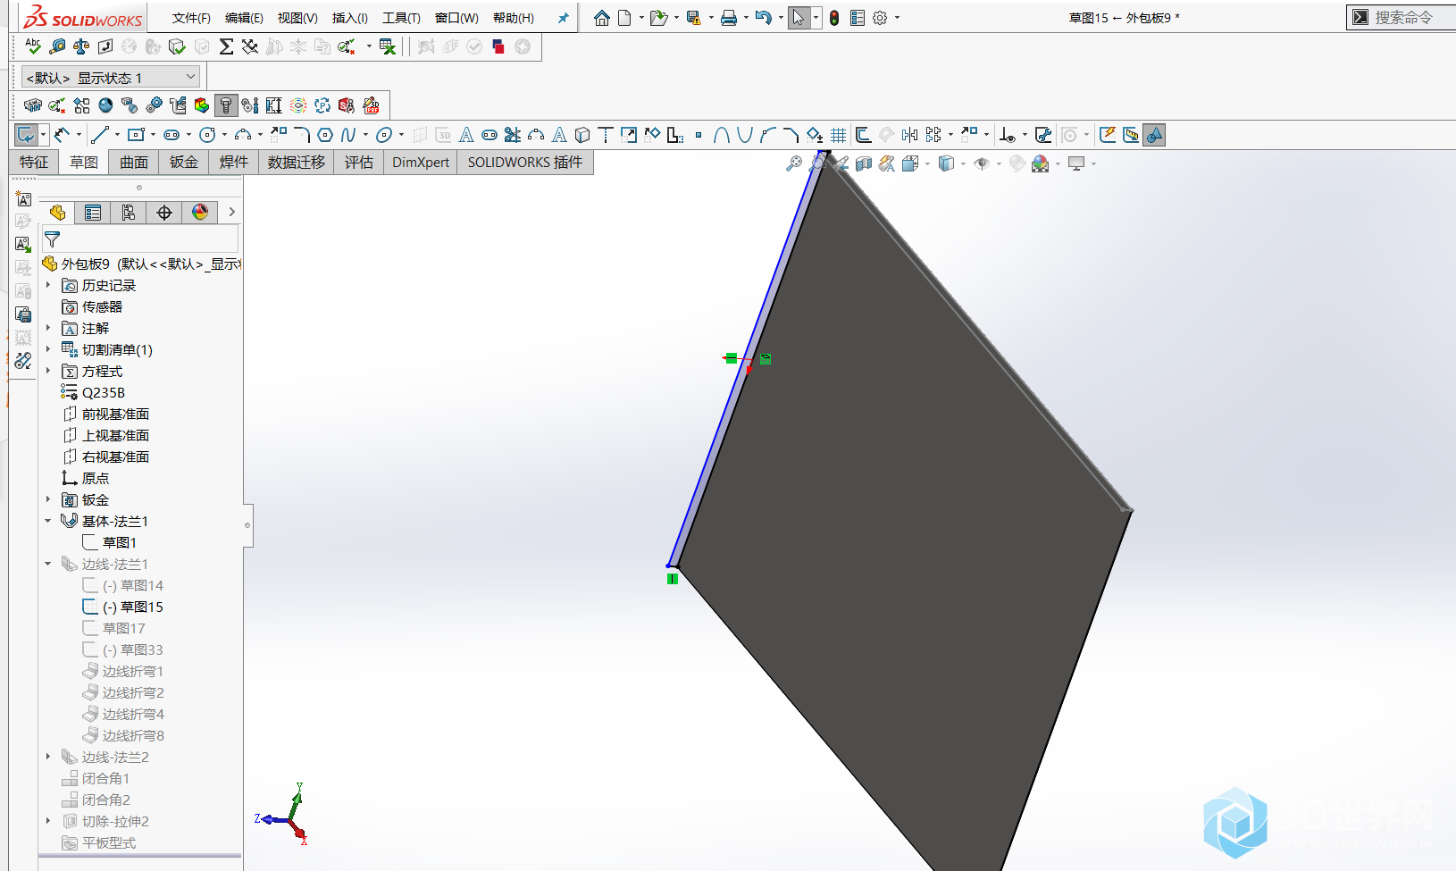
Task: Toggle the Sketch Grid display icon
Action: click(838, 135)
